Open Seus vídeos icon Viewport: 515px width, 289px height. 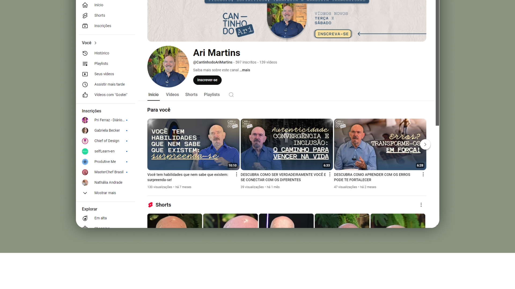tap(85, 74)
